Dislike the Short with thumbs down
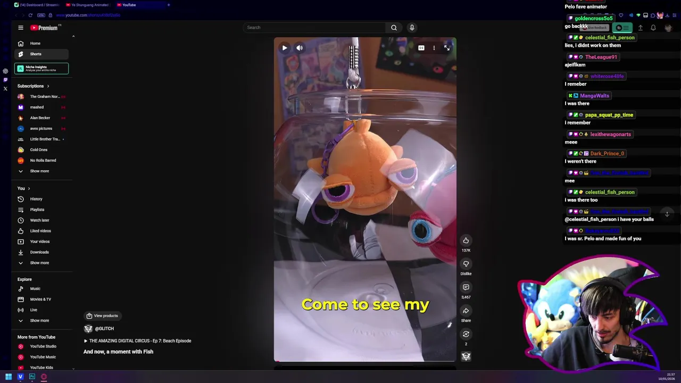681x383 pixels. pyautogui.click(x=466, y=264)
